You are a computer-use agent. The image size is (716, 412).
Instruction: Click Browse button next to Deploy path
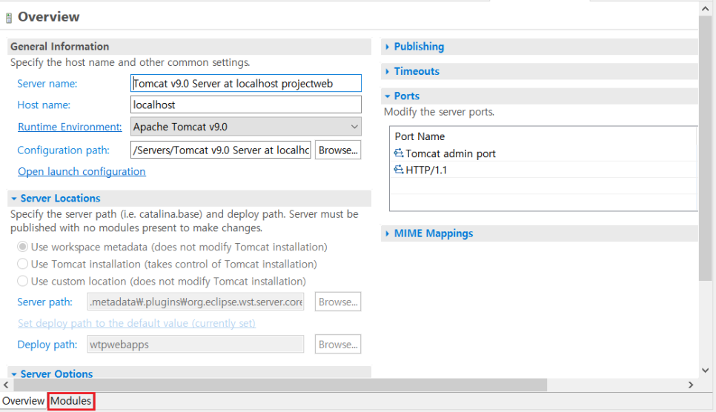point(338,344)
